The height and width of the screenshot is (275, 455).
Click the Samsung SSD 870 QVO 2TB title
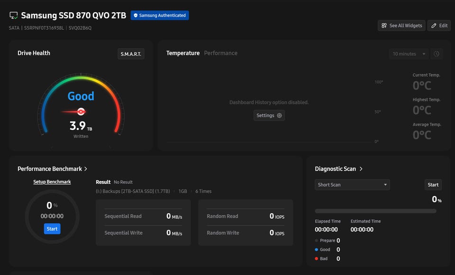point(74,15)
